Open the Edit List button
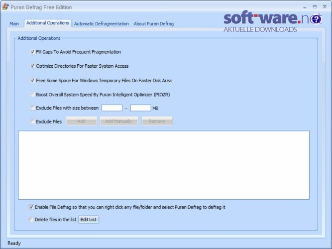332x249 pixels. pyautogui.click(x=89, y=219)
